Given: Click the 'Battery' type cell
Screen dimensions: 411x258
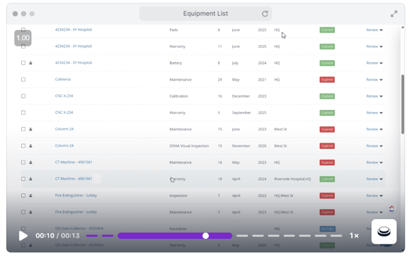Looking at the screenshot, I should pyautogui.click(x=175, y=63).
